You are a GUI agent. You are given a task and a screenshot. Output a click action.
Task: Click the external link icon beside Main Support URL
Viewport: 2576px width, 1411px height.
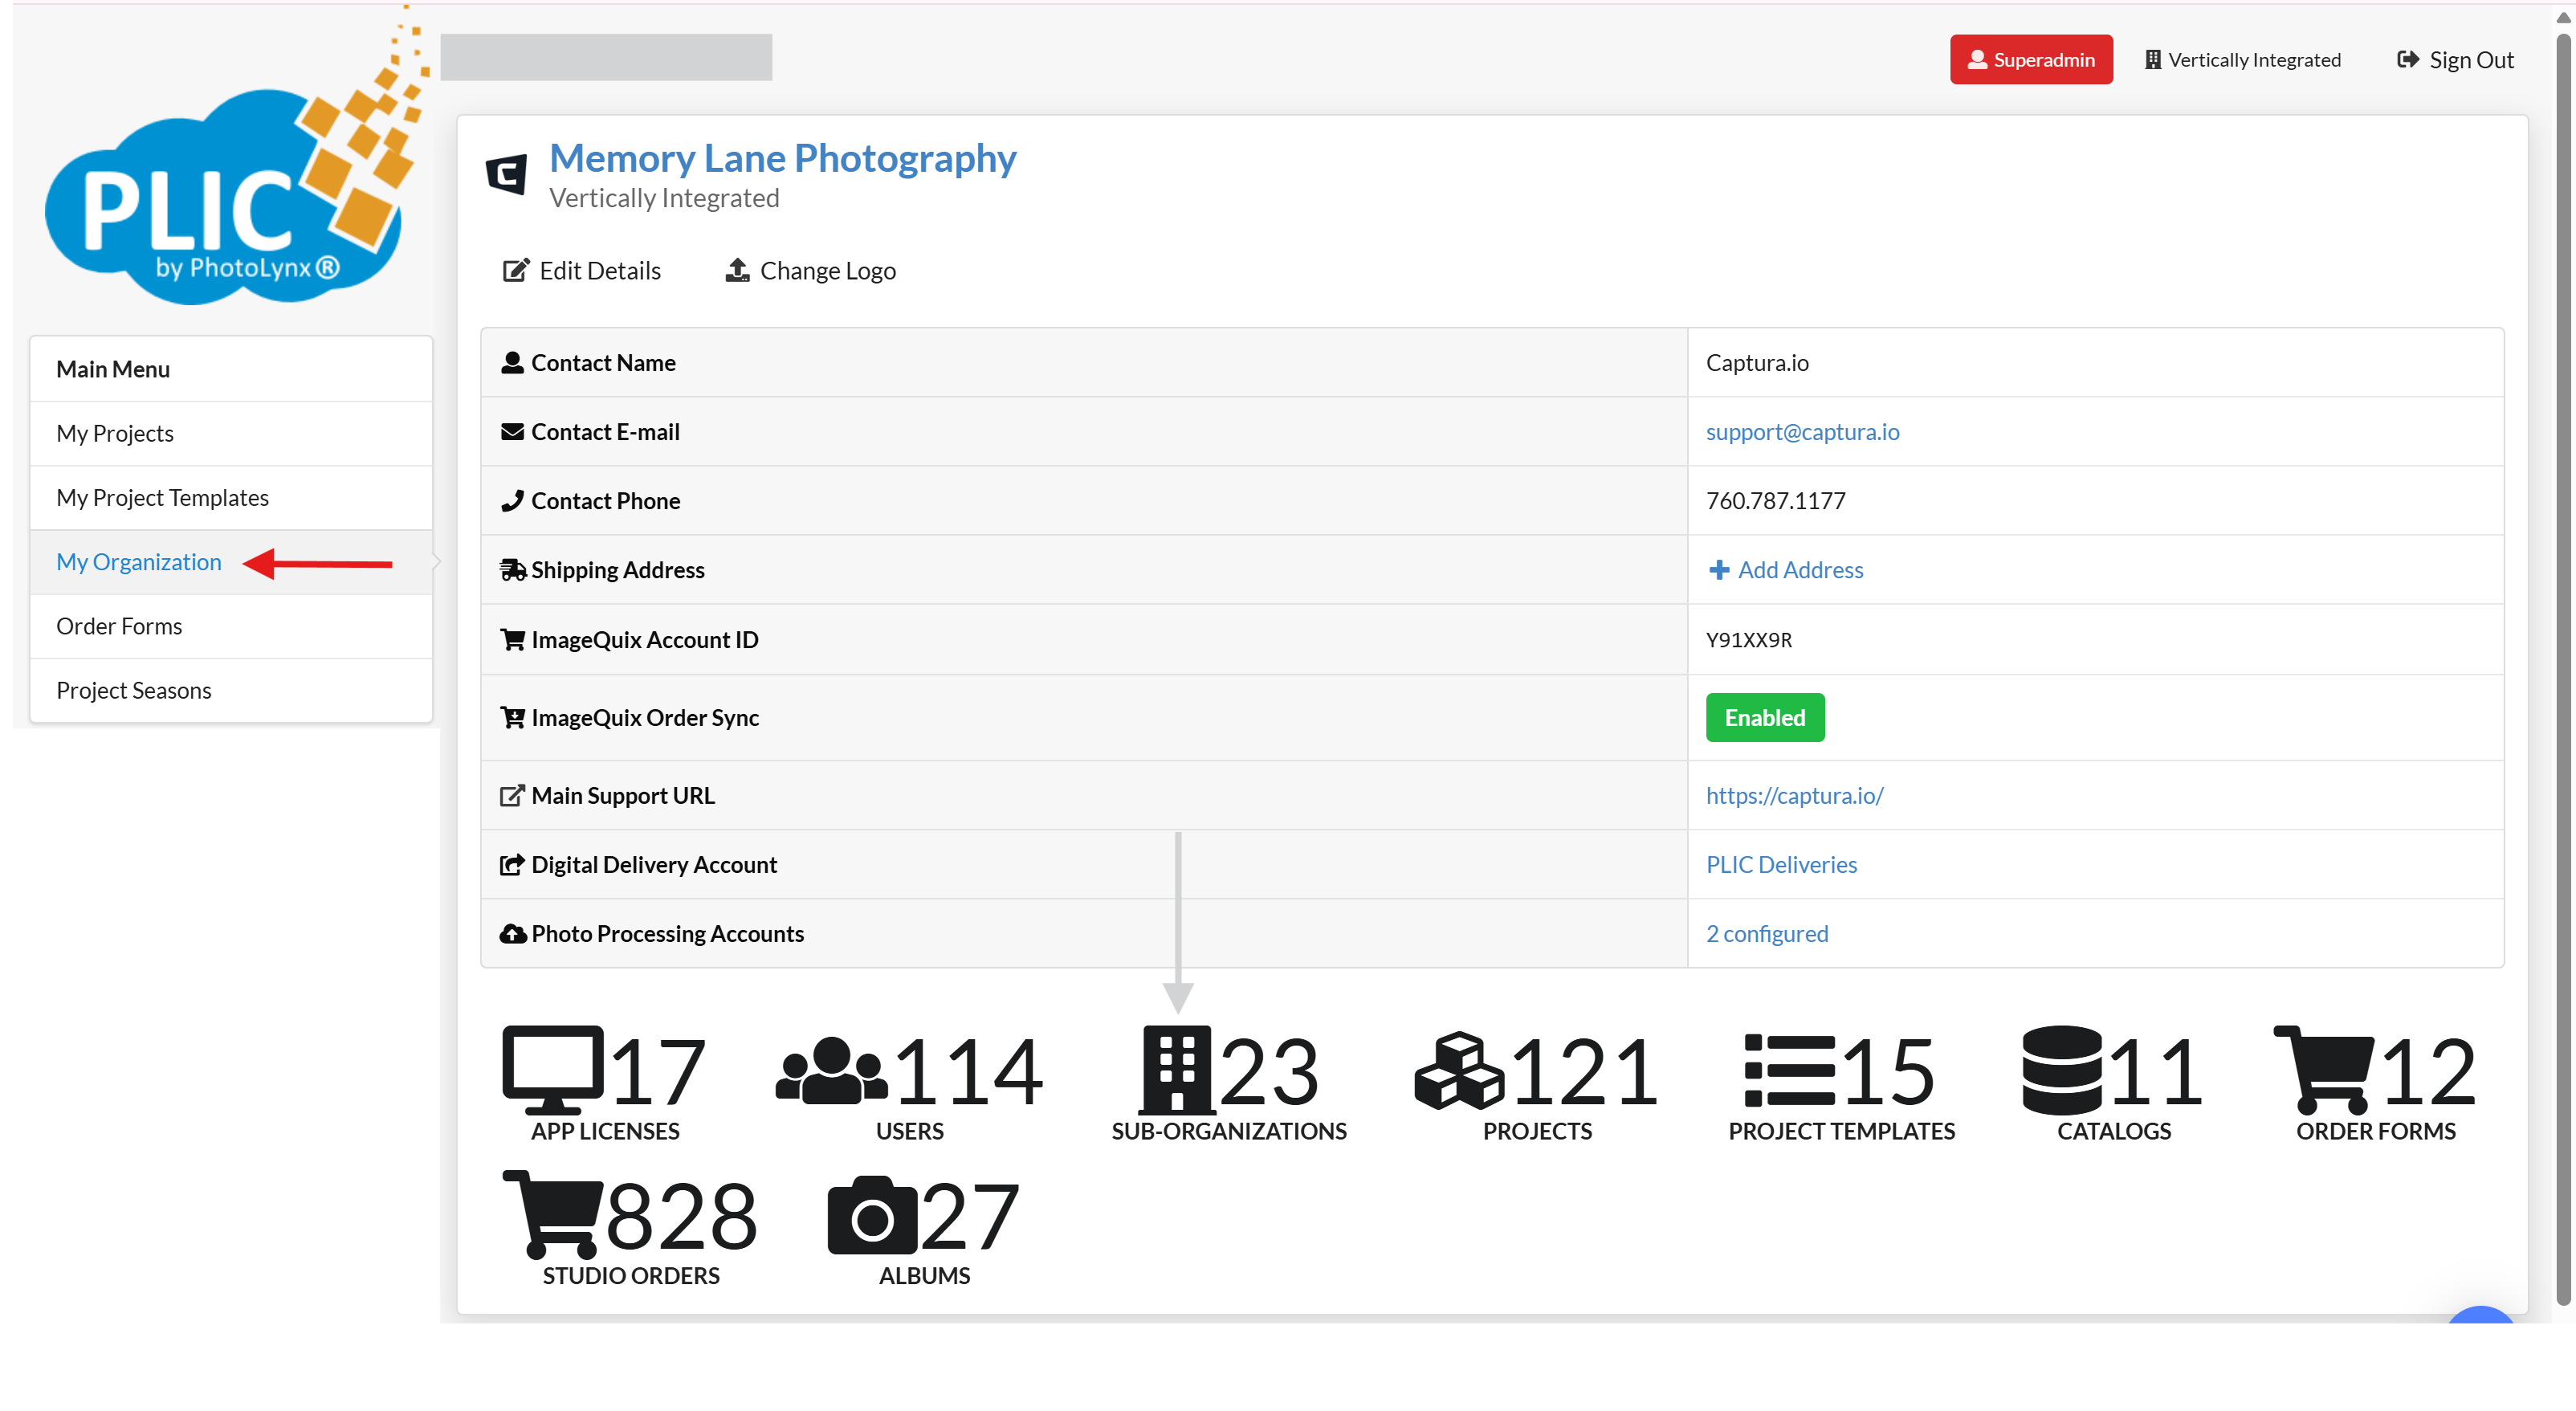tap(512, 795)
